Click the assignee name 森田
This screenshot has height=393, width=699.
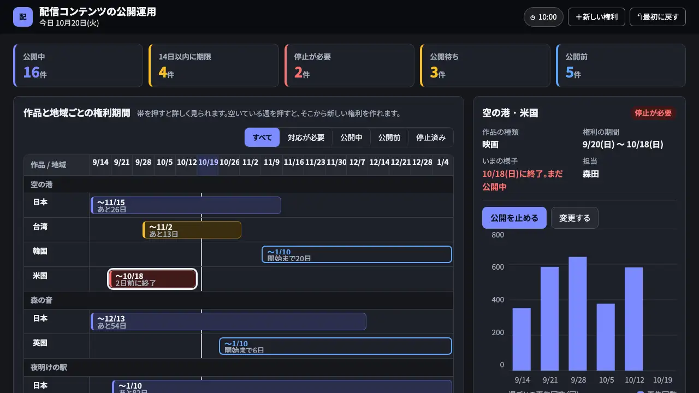coord(591,174)
